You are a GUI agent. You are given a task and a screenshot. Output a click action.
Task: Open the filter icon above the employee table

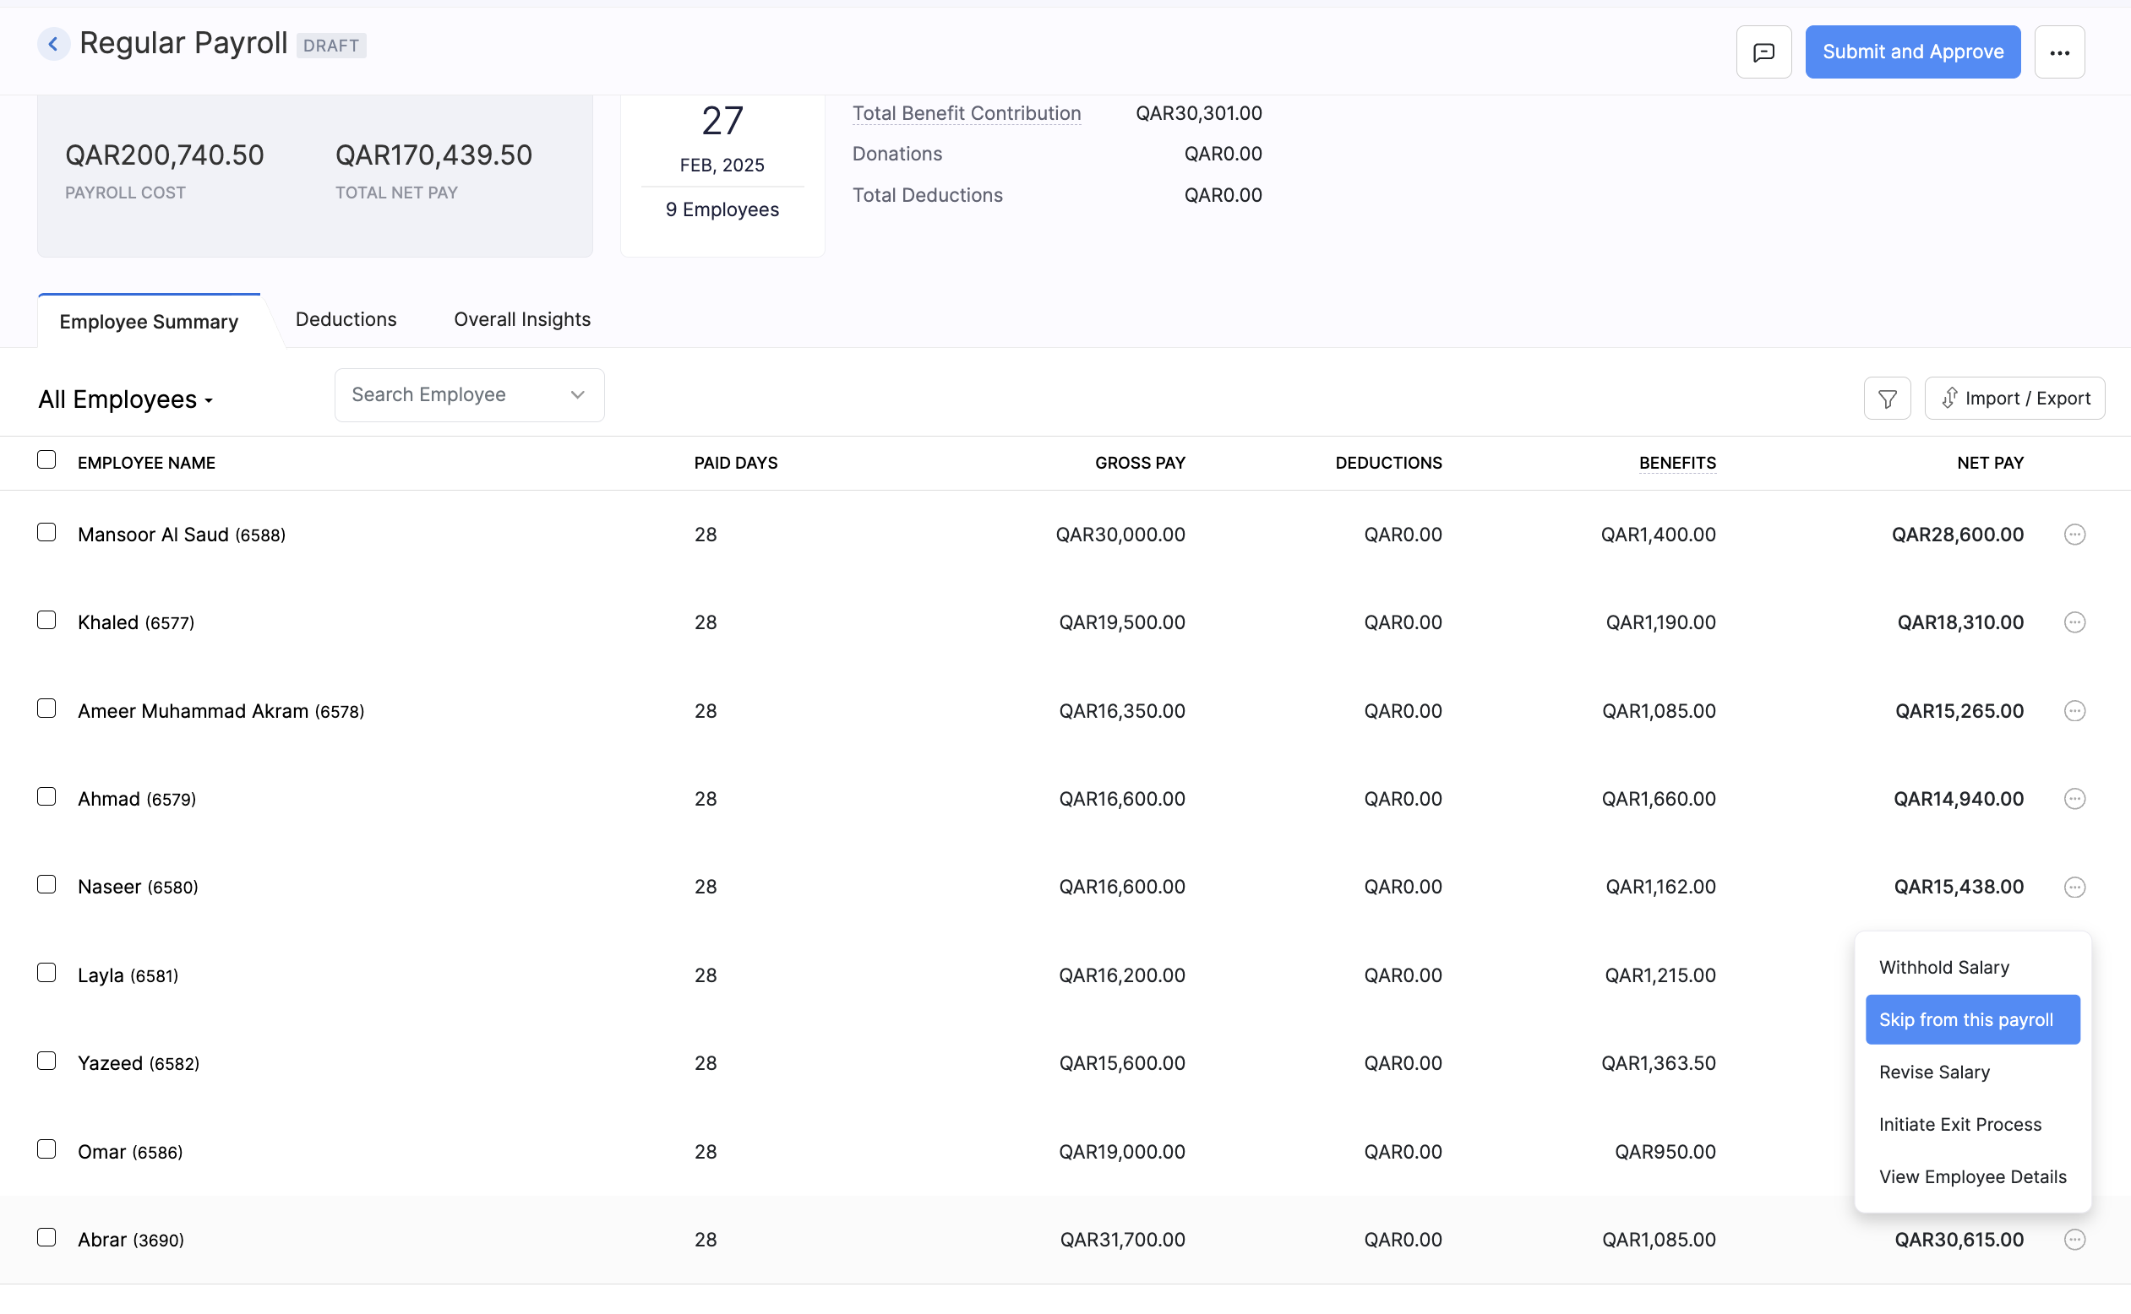tap(1887, 397)
